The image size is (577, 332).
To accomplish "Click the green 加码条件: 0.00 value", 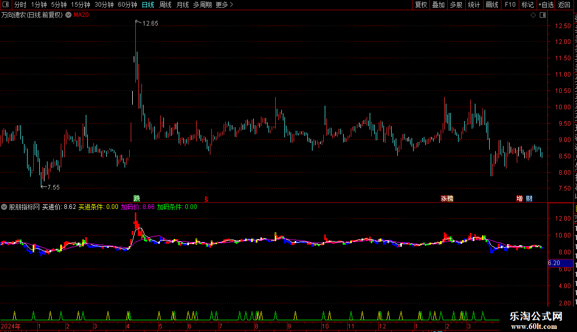I will pyautogui.click(x=177, y=207).
